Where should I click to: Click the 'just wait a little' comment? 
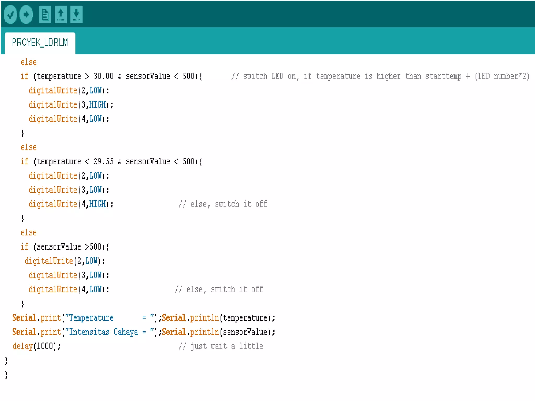226,346
